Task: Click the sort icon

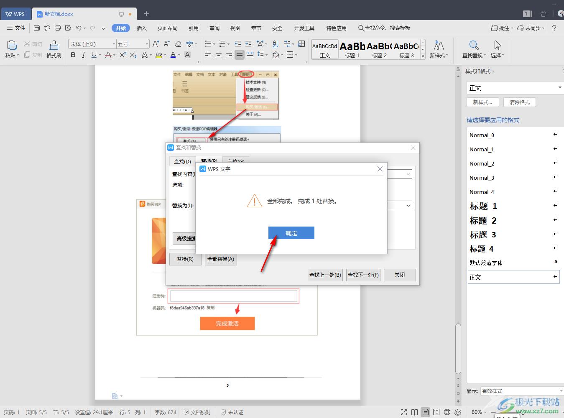Action: coord(275,44)
